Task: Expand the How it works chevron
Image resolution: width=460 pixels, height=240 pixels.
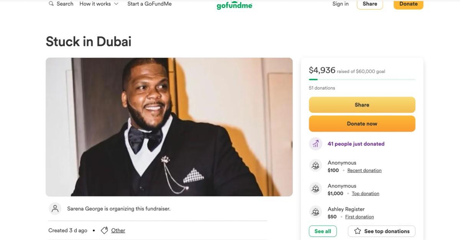Action: [x=116, y=3]
